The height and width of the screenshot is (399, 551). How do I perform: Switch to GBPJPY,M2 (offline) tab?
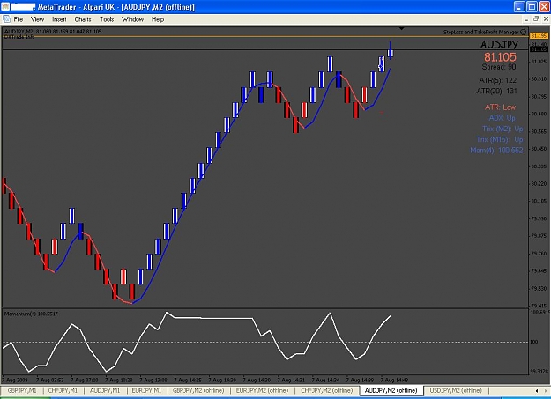(198, 390)
